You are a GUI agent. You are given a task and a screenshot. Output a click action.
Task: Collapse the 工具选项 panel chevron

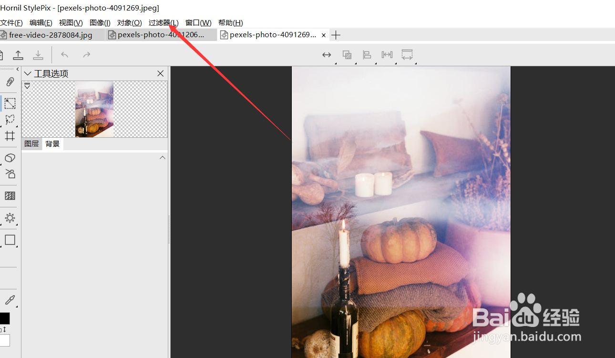28,73
